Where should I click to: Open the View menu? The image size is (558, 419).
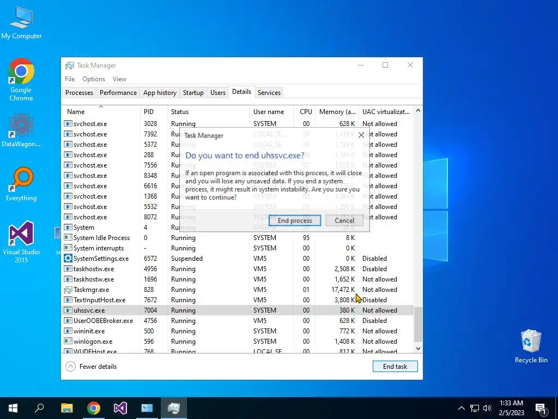[119, 79]
